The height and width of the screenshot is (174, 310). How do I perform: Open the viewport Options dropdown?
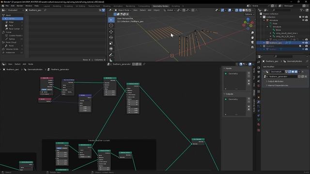tap(249, 14)
